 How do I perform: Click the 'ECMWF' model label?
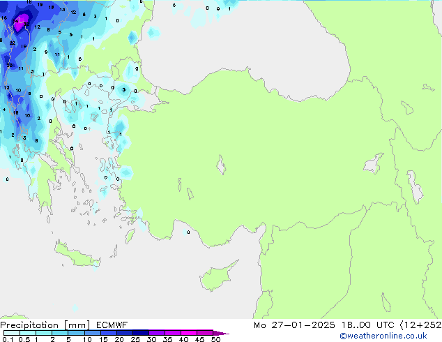point(112,325)
